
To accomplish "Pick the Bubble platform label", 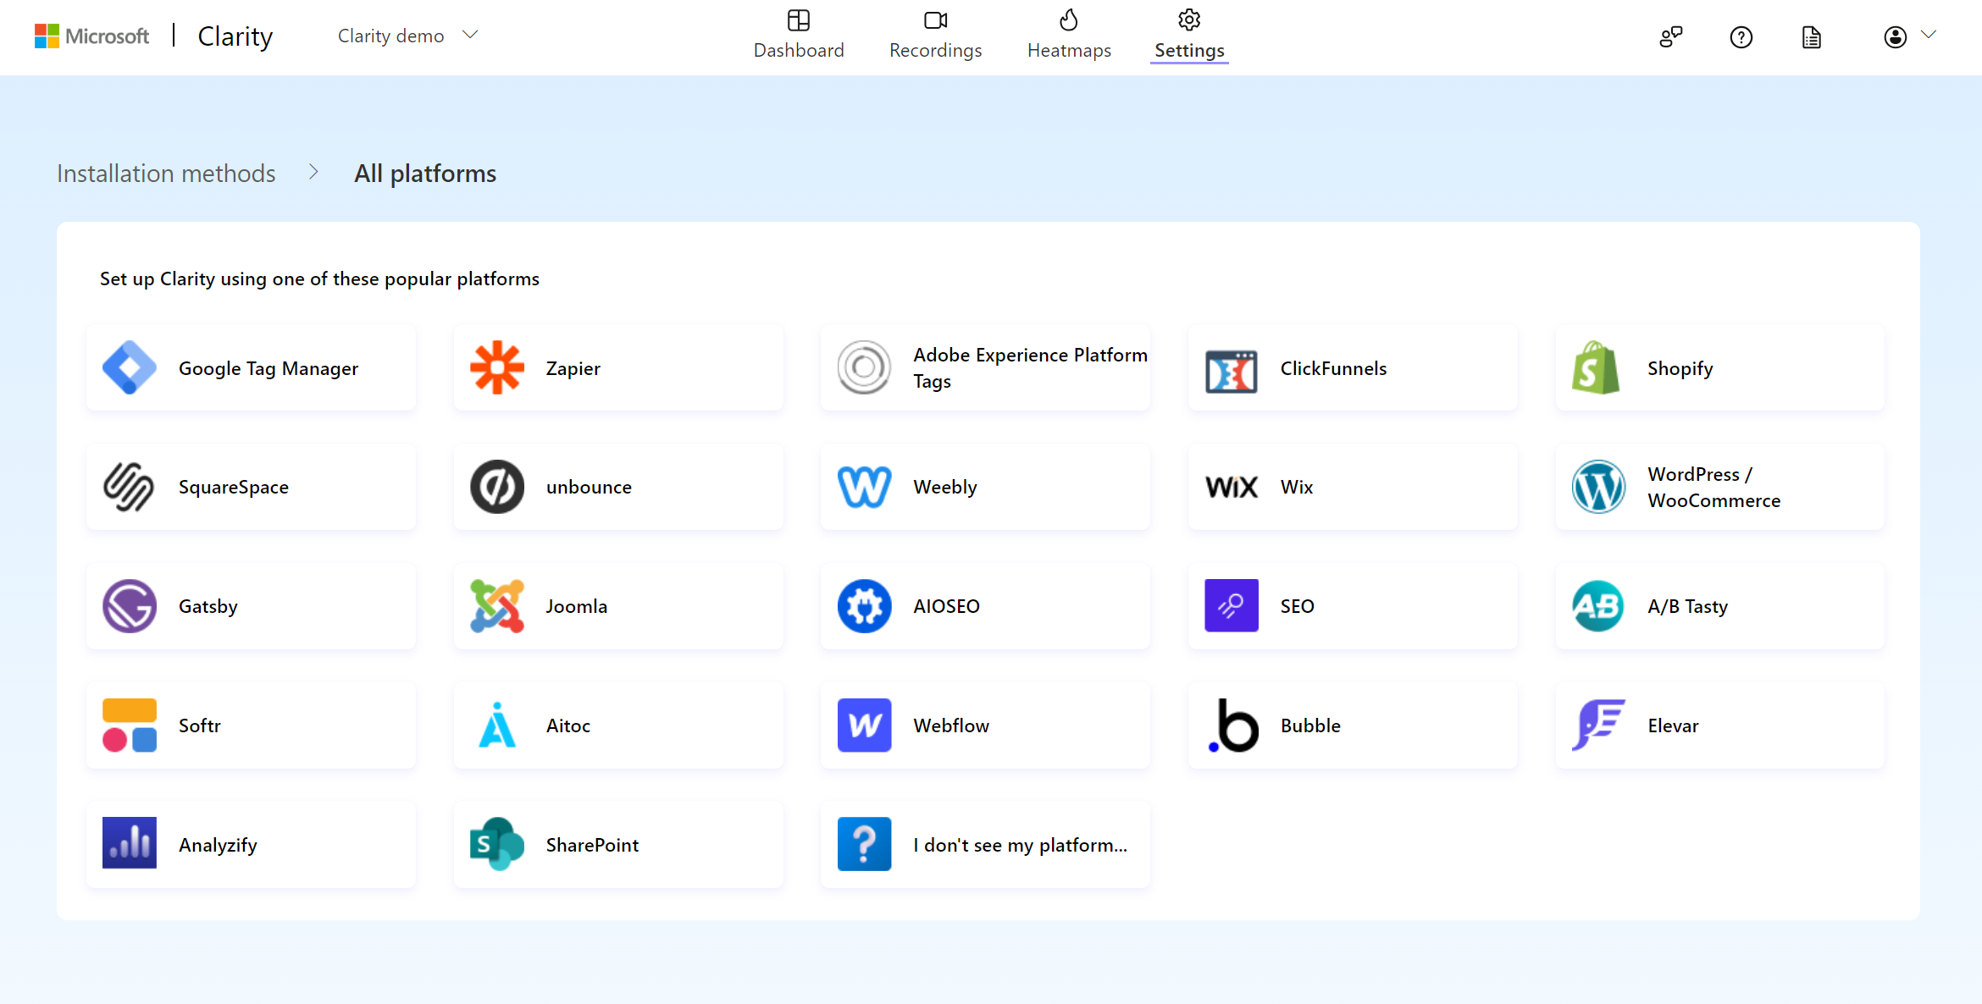I will pyautogui.click(x=1310, y=725).
